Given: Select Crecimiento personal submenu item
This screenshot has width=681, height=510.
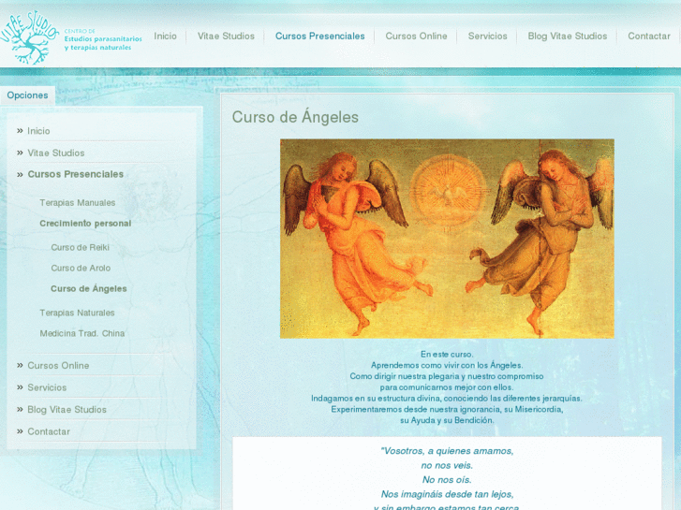Looking at the screenshot, I should point(85,224).
